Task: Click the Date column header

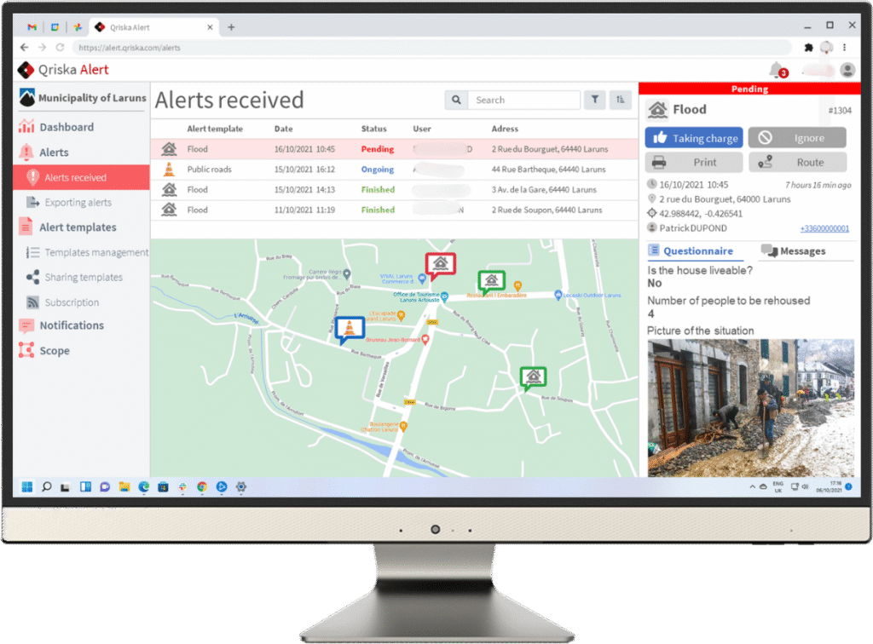Action: click(x=283, y=129)
